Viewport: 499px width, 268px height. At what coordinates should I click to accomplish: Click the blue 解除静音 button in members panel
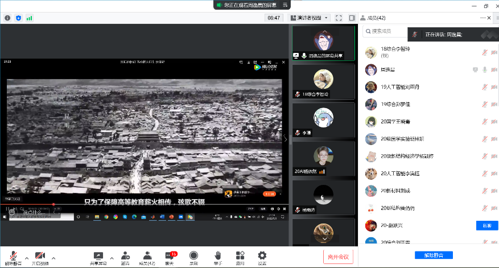(x=434, y=255)
